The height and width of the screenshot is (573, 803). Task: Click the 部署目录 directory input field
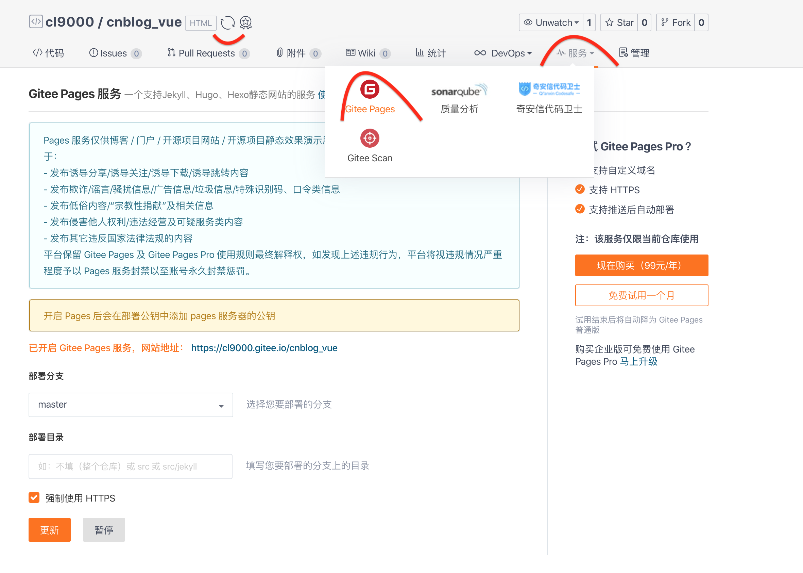[131, 466]
